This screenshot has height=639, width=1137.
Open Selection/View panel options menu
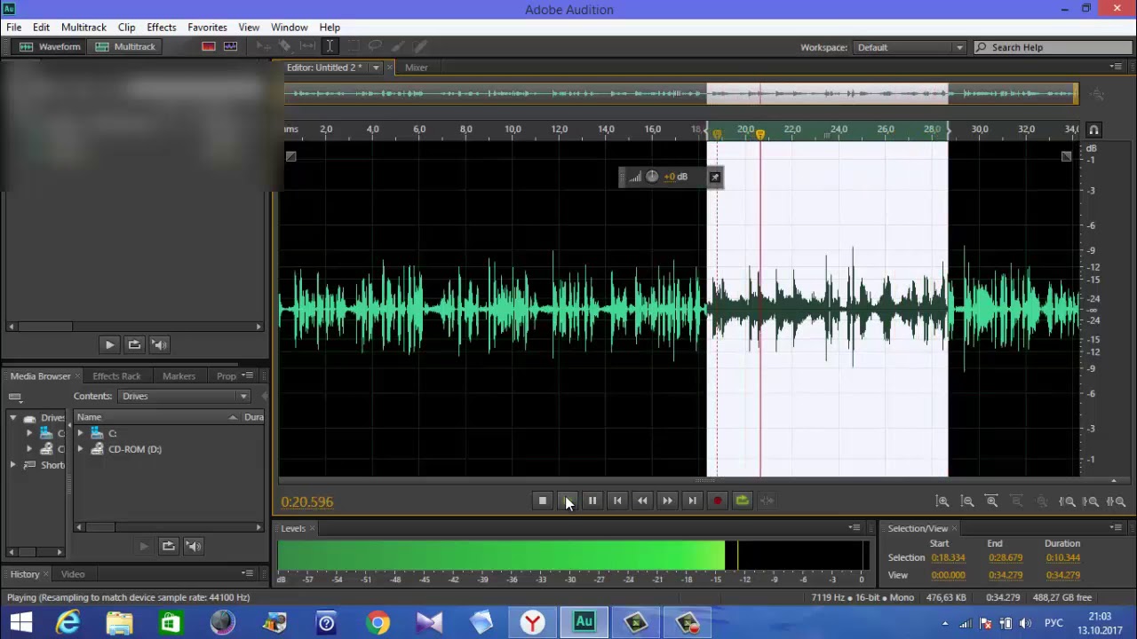click(1117, 528)
